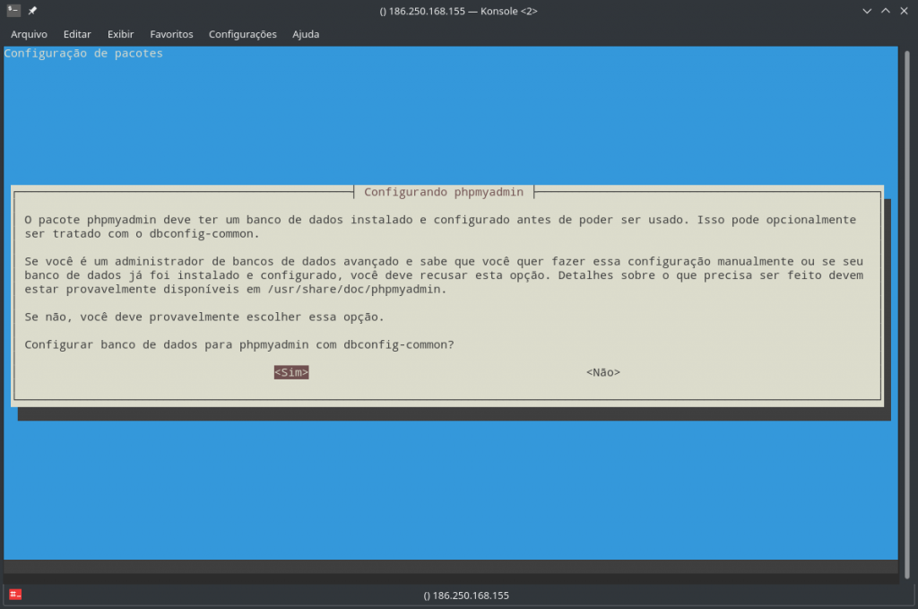This screenshot has width=918, height=609.
Task: Select the Não button to refuse dbconfig-common
Action: click(x=602, y=371)
